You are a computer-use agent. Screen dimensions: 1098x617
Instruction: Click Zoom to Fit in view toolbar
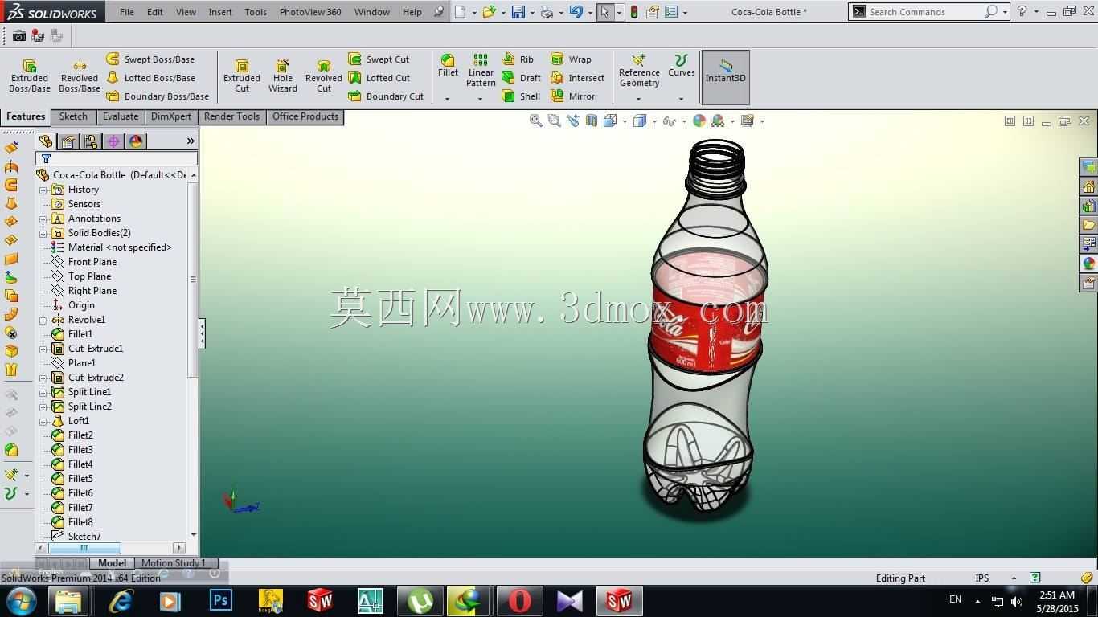coord(535,121)
